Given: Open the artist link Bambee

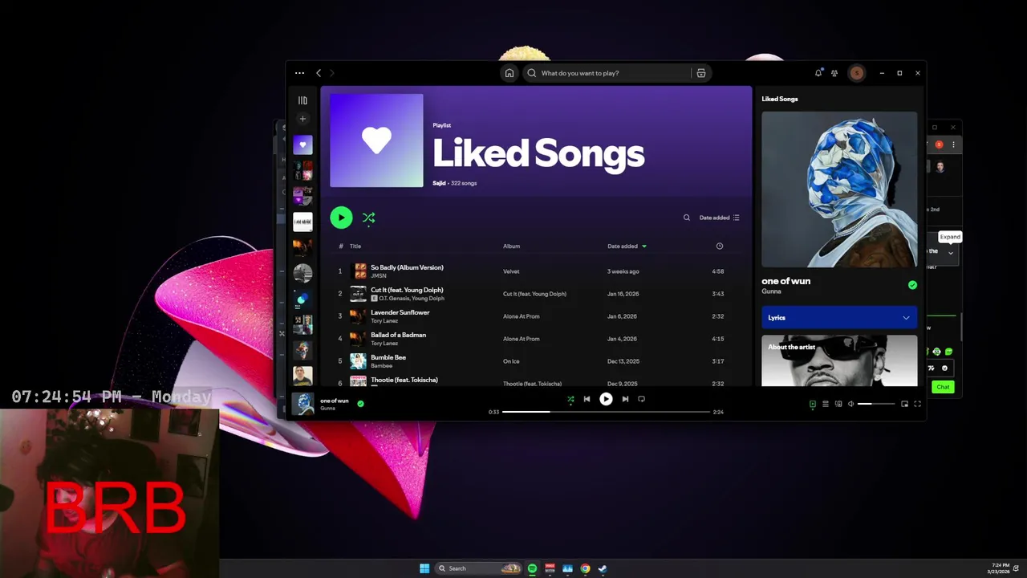Looking at the screenshot, I should pos(381,365).
